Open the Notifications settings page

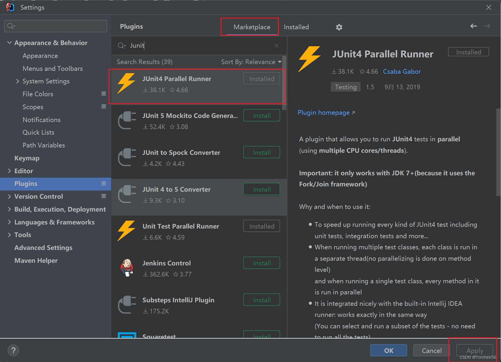click(x=42, y=120)
